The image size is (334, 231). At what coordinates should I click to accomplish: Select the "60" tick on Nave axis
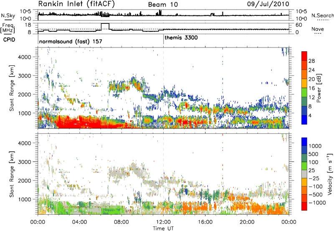299,25
